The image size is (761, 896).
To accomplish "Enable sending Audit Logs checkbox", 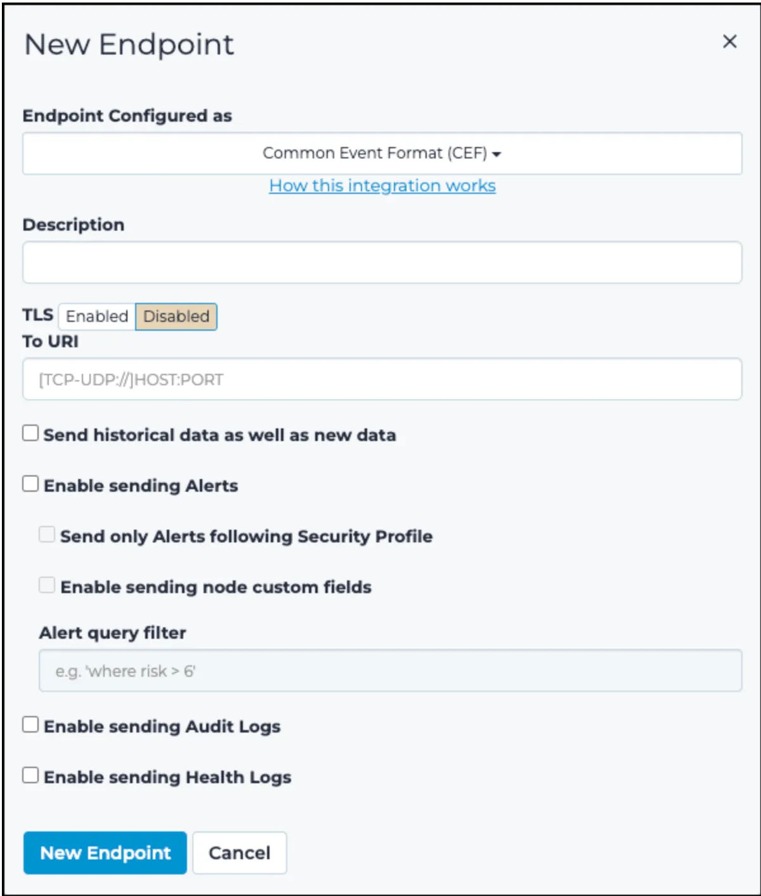I will (30, 725).
